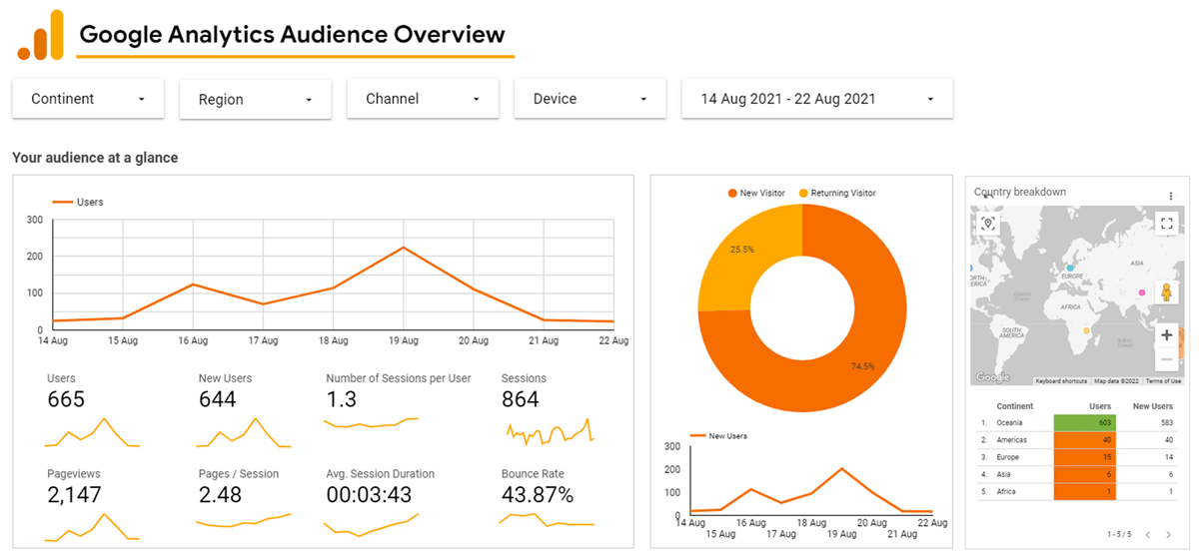
Task: Zoom out on the map
Action: (1166, 359)
